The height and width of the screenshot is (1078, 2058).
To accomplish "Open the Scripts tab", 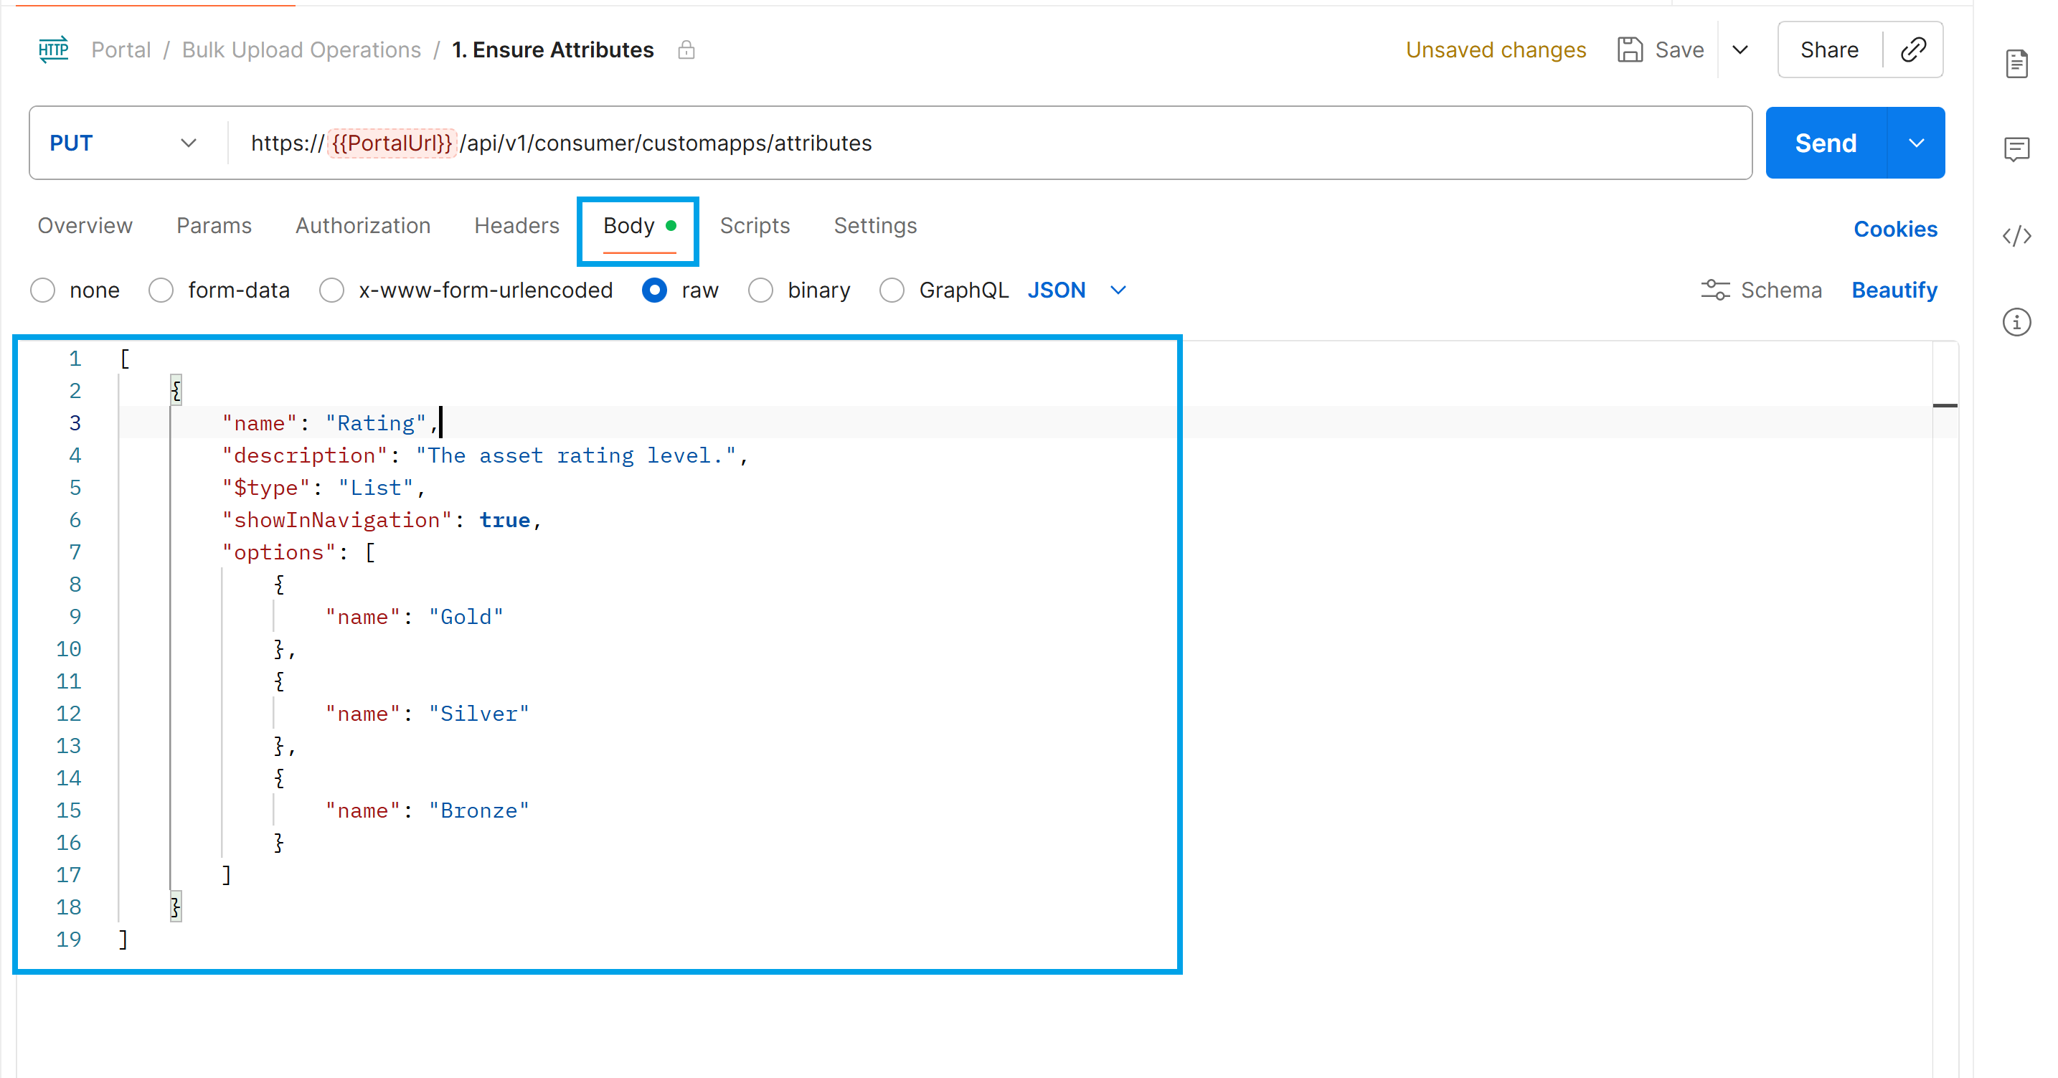I will click(x=755, y=225).
